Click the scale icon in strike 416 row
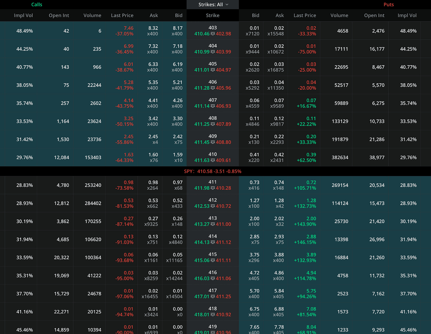Image resolution: width=431 pixels, height=334 pixels. (x=213, y=278)
